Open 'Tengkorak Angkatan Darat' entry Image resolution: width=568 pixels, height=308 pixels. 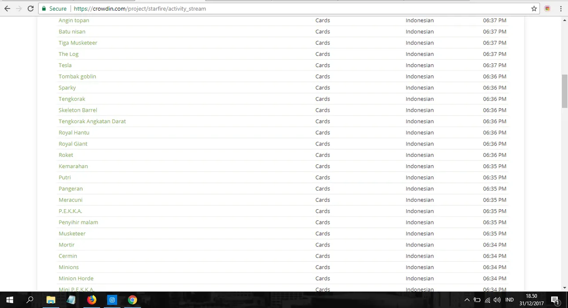[92, 121]
